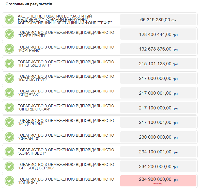Click the Оголошення результатів heading
Viewport: 201px width, 192px height.
(29, 4)
